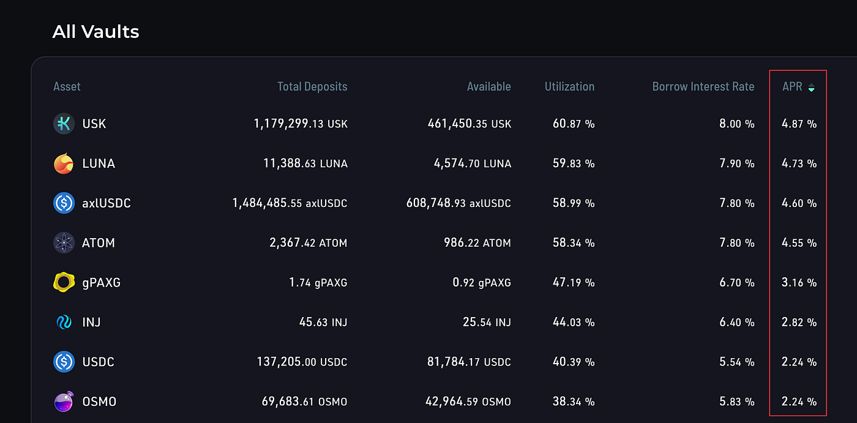This screenshot has height=423, width=857.
Task: Click the 47.19 % utilization value
Action: tap(574, 283)
